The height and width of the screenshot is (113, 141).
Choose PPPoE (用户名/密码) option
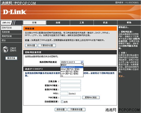pyautogui.click(x=72, y=69)
